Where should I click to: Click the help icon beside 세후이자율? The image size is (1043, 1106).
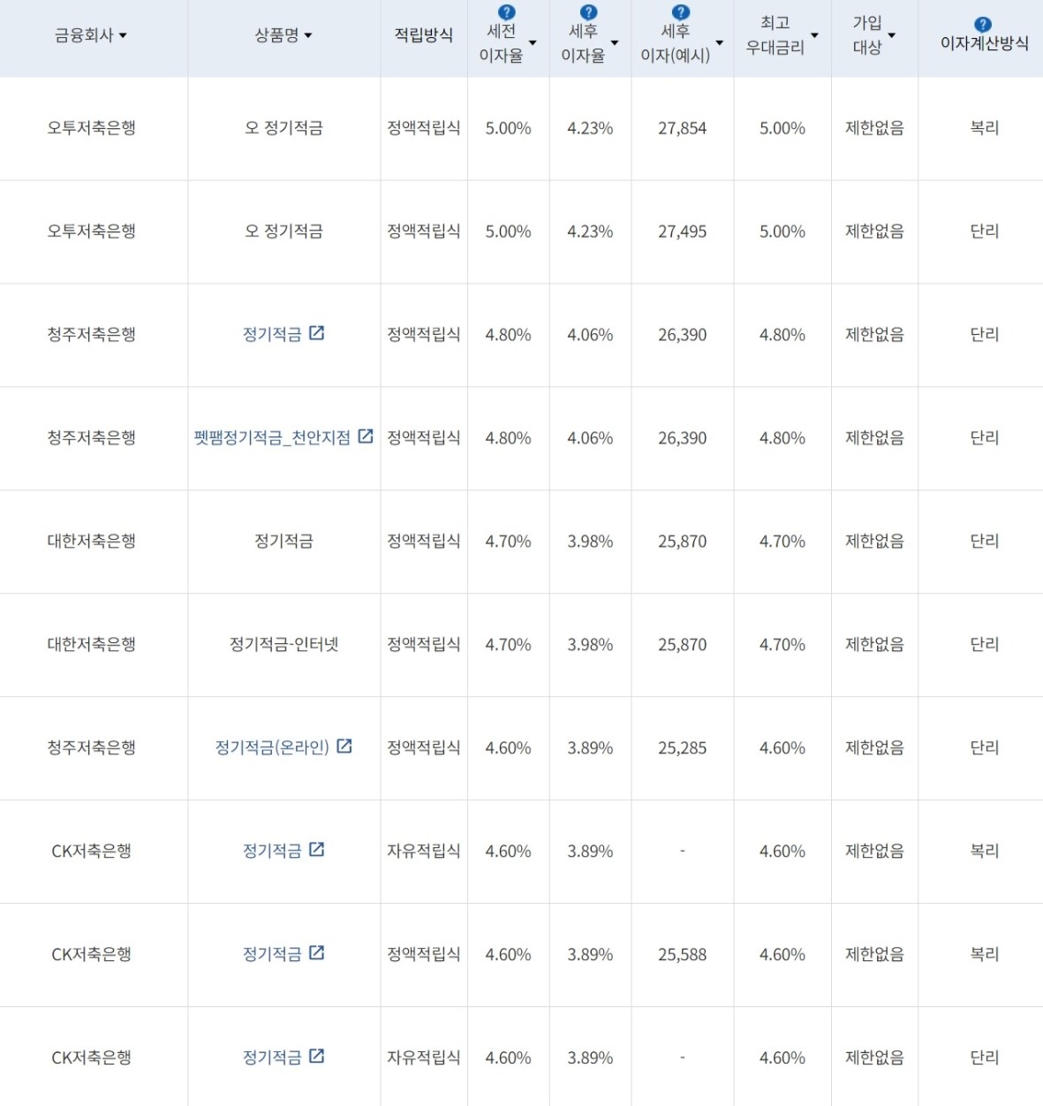tap(587, 12)
